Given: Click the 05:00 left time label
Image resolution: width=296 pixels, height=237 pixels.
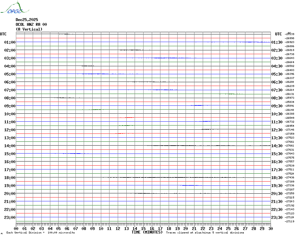Looking at the screenshot, I should click(10, 74).
